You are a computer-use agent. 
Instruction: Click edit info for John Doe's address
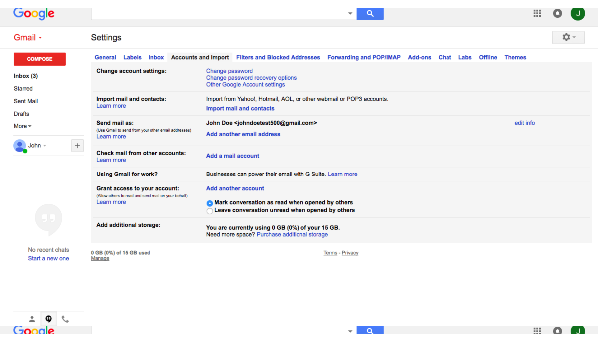[524, 123]
